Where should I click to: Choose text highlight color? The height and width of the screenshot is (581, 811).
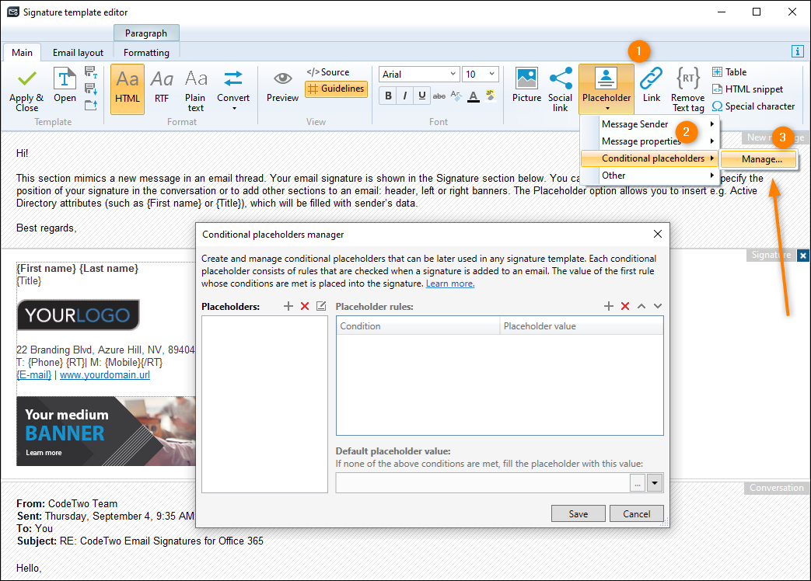[491, 96]
